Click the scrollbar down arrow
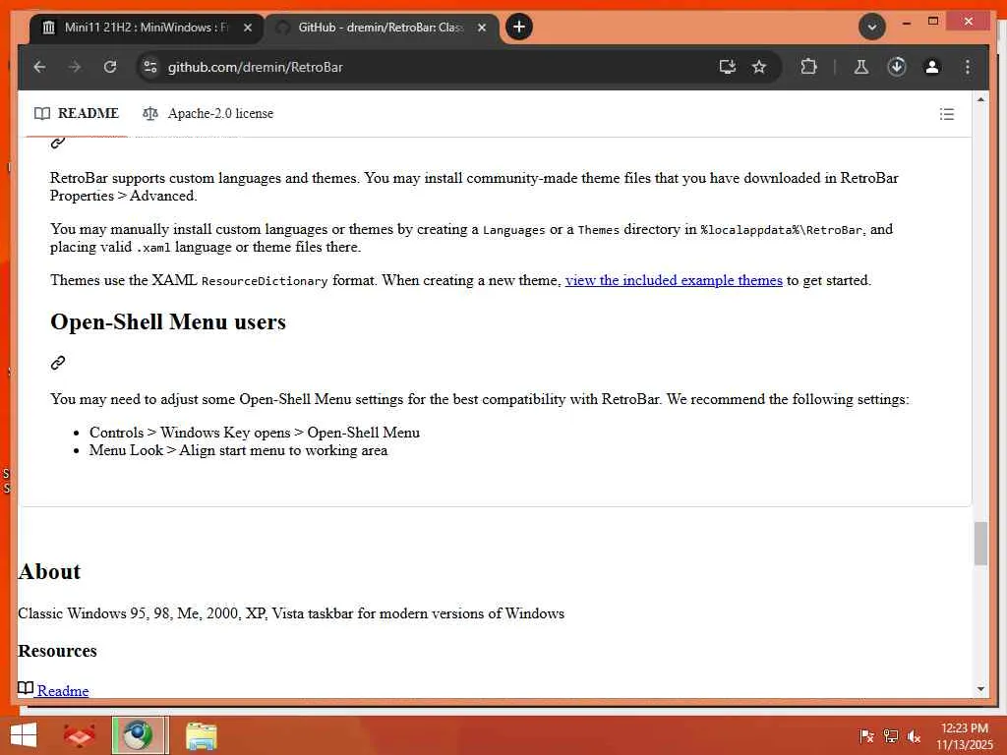 [x=980, y=689]
